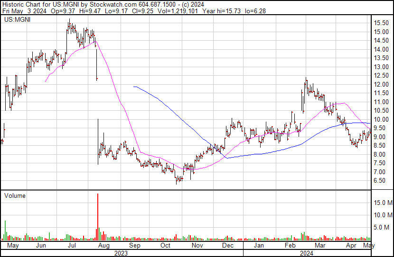Image resolution: width=394 pixels, height=257 pixels.
Task: Select the Feb month label on time axis
Action: coord(290,246)
